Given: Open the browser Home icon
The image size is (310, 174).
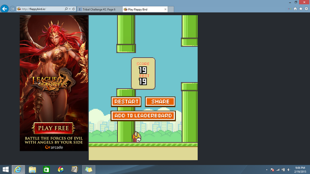Looking at the screenshot, I should 295,9.
